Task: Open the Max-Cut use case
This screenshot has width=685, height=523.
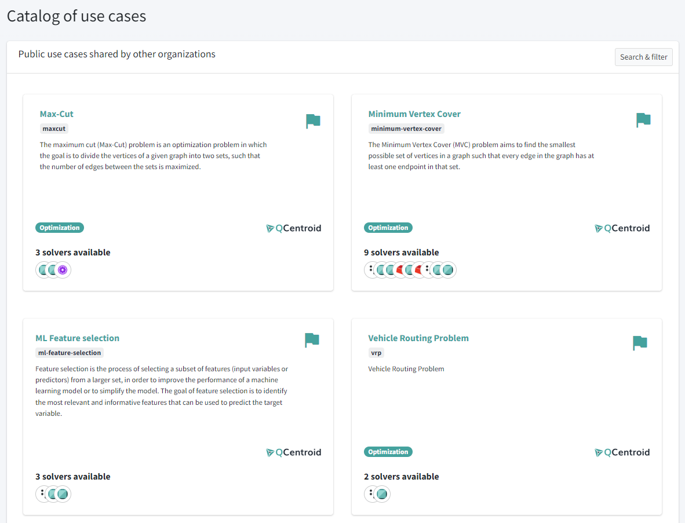Action: 56,114
